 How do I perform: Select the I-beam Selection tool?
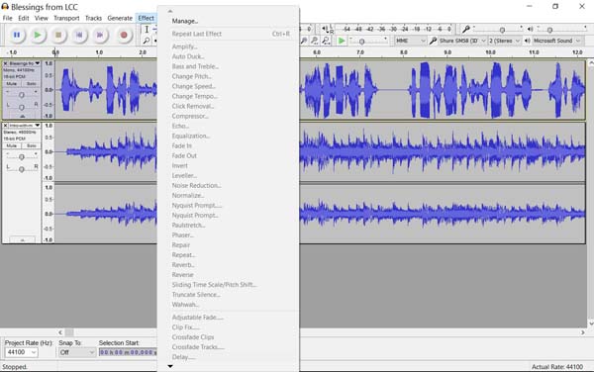(147, 29)
